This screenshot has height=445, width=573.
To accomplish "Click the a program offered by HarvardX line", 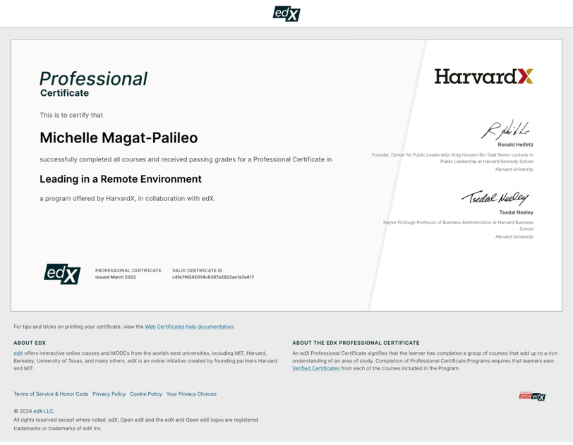I will (x=128, y=198).
